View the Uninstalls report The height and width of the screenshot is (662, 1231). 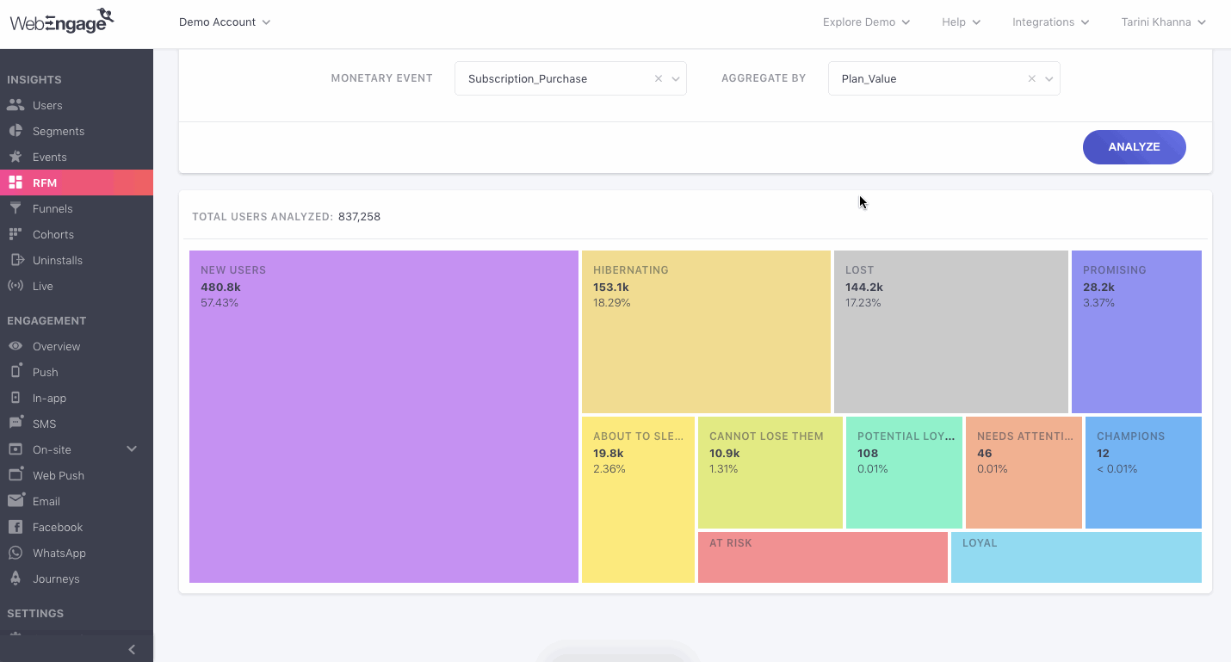pyautogui.click(x=57, y=260)
